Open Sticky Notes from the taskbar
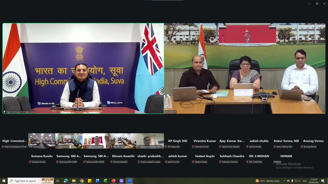The width and height of the screenshot is (328, 184). click(89, 181)
